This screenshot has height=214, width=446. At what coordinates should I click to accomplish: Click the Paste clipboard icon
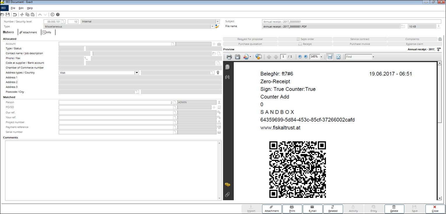[33, 14]
